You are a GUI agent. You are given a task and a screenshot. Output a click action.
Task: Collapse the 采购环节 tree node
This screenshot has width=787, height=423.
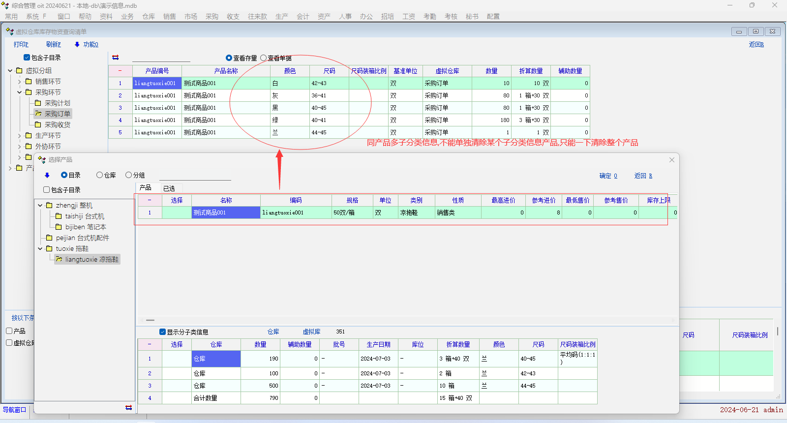pos(20,92)
